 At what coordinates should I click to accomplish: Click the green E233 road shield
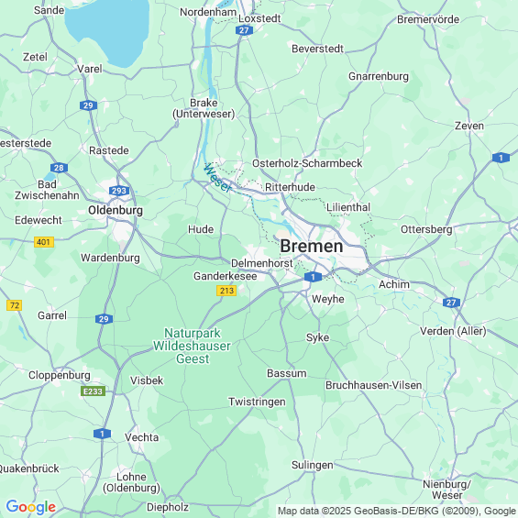click(x=94, y=391)
